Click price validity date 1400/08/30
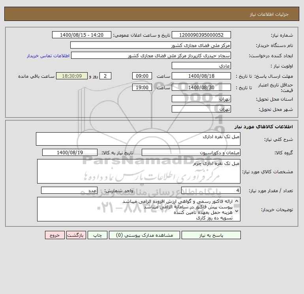304x294 pixels. click(x=201, y=87)
